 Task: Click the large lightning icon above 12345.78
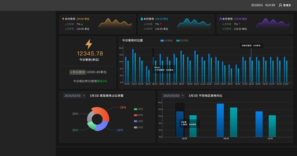(89, 44)
